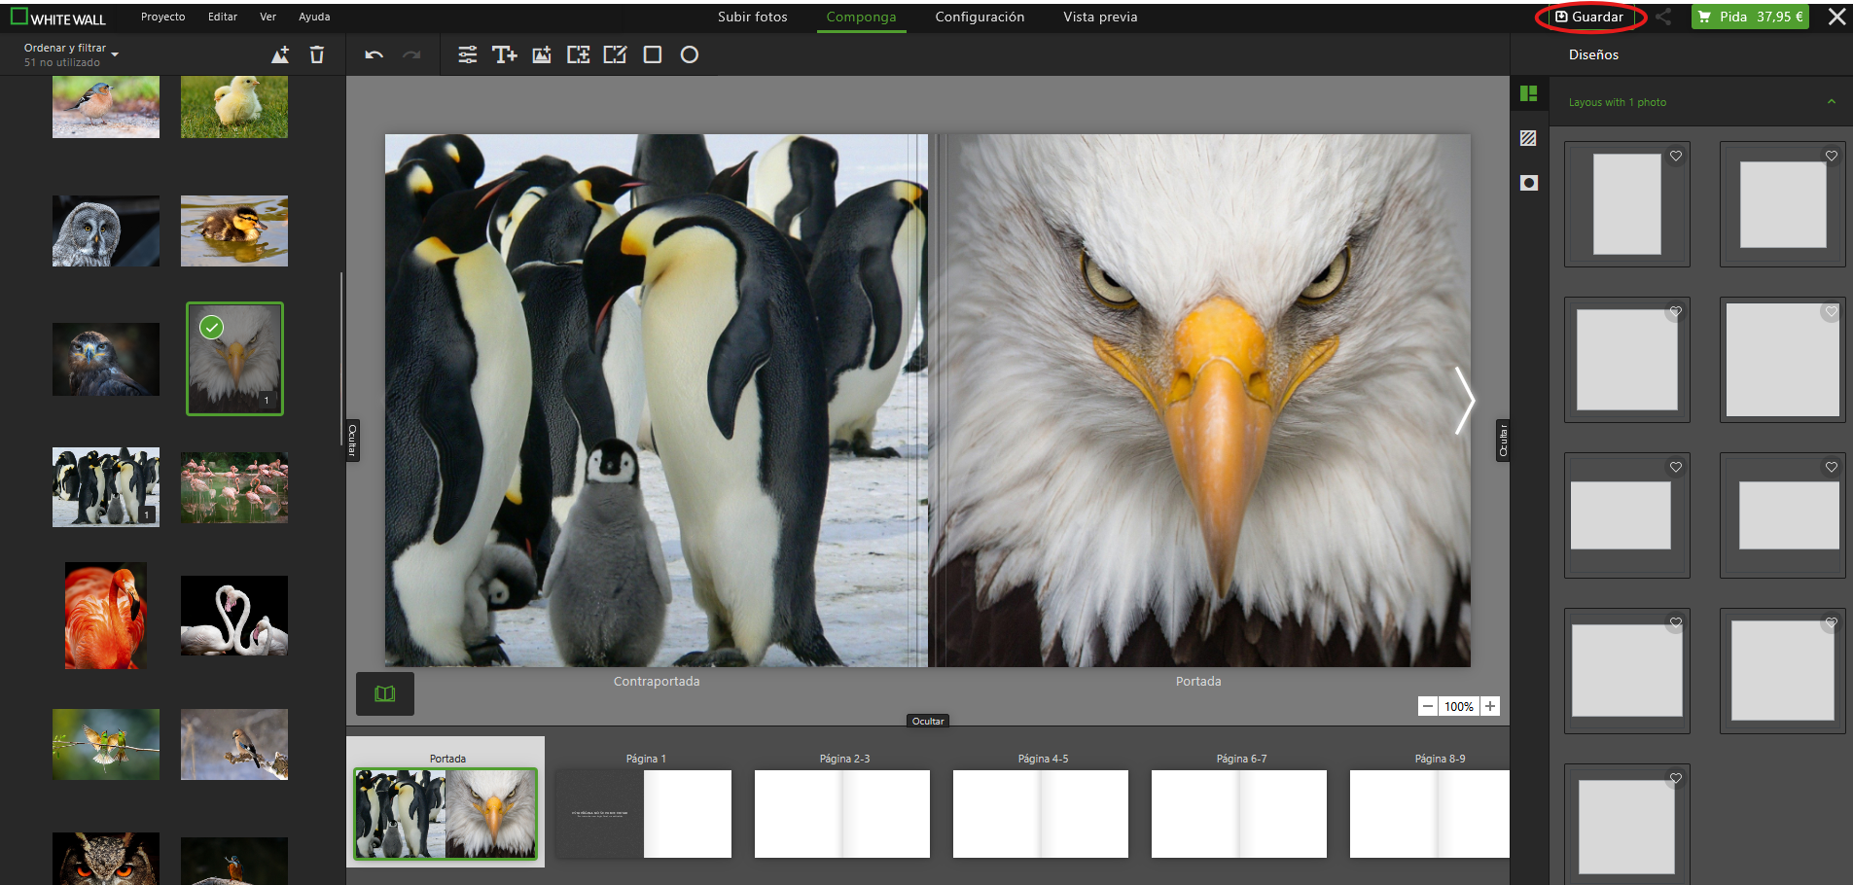Select the Portada page thumbnail
The height and width of the screenshot is (885, 1853).
(445, 814)
